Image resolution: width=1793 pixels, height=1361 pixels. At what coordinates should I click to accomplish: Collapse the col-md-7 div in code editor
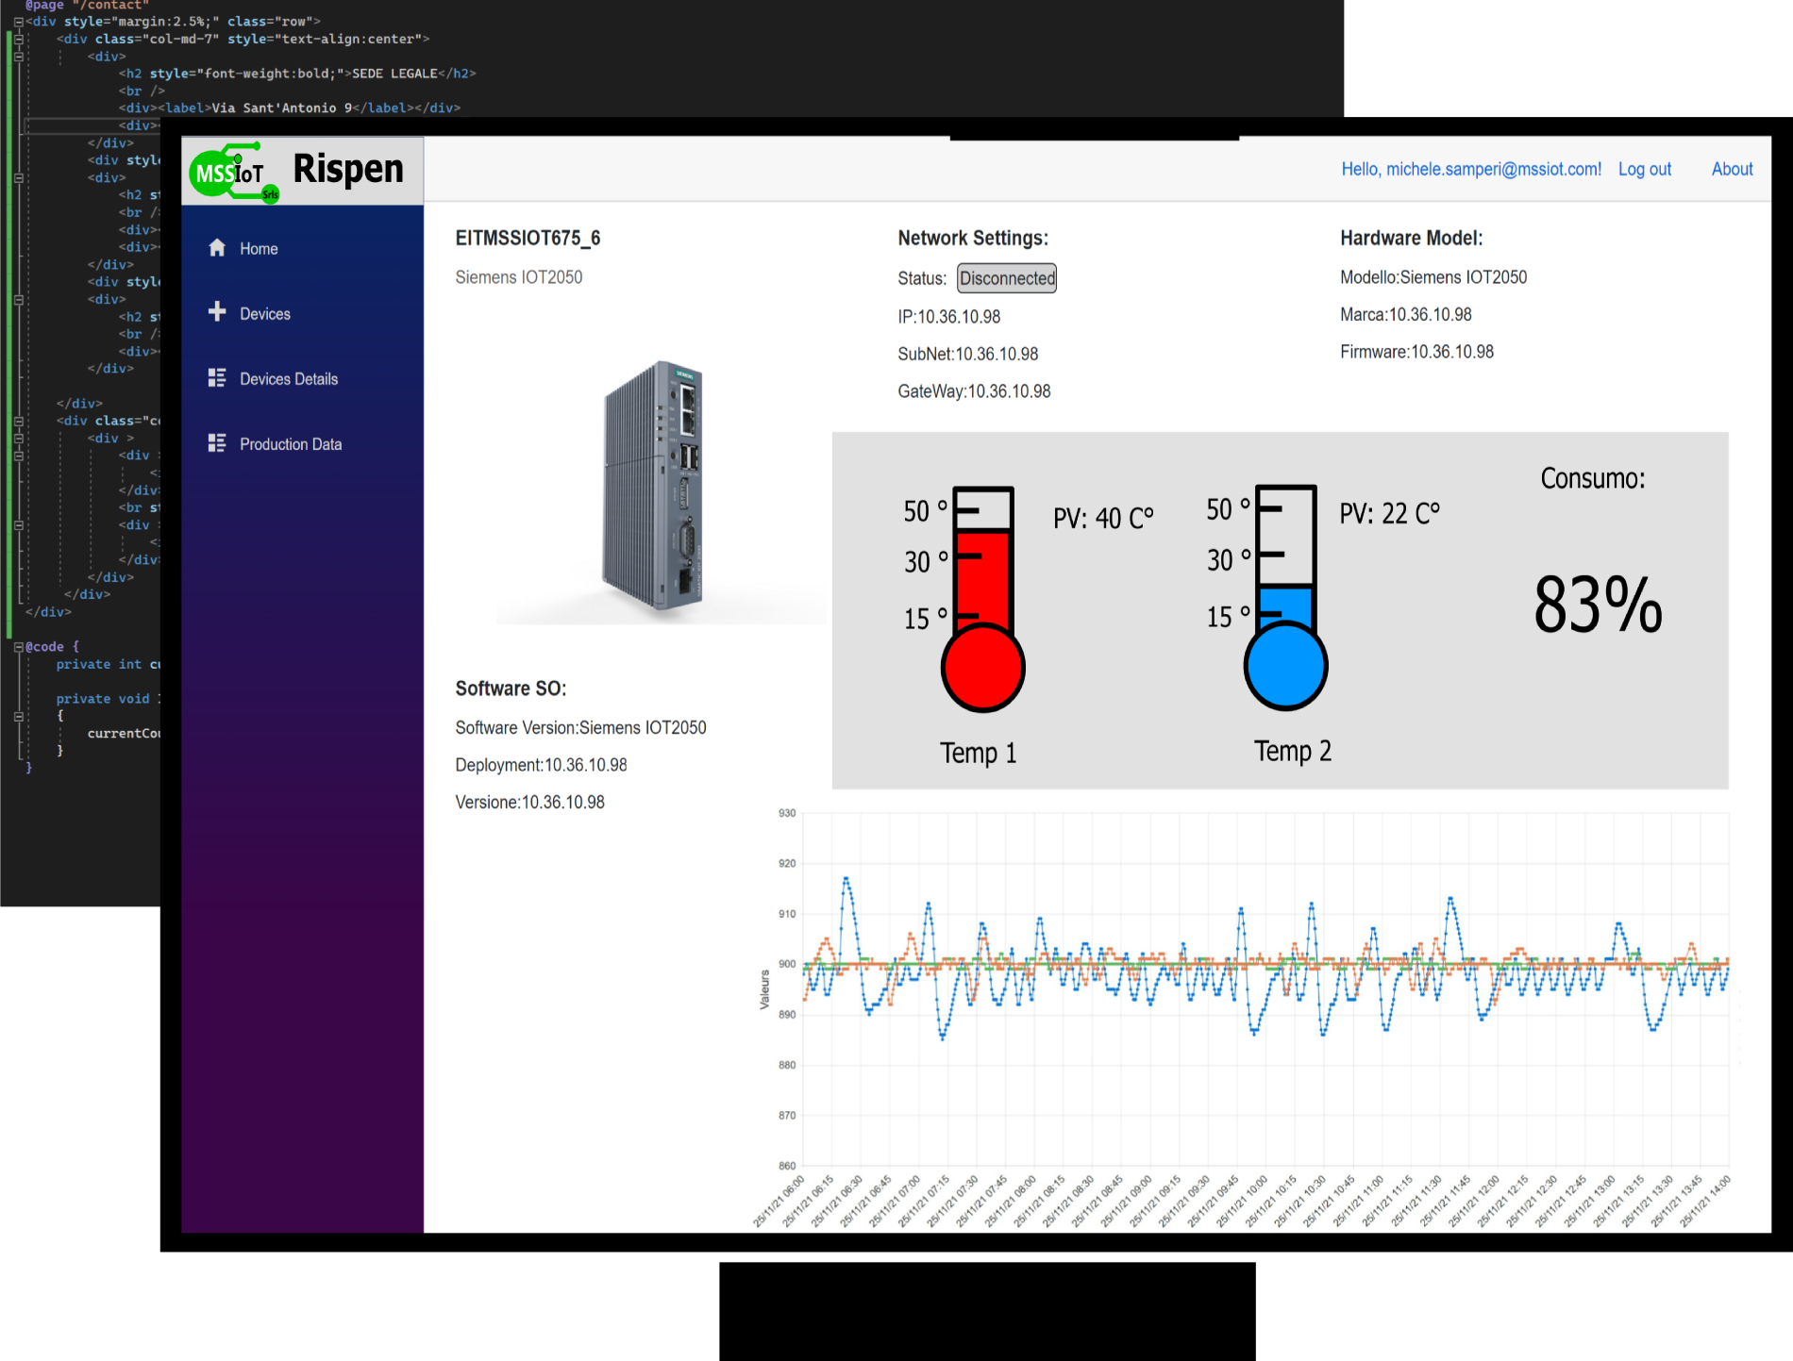pos(18,40)
